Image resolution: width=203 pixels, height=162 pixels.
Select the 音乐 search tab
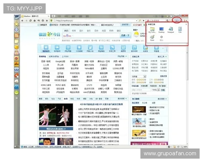(89, 31)
